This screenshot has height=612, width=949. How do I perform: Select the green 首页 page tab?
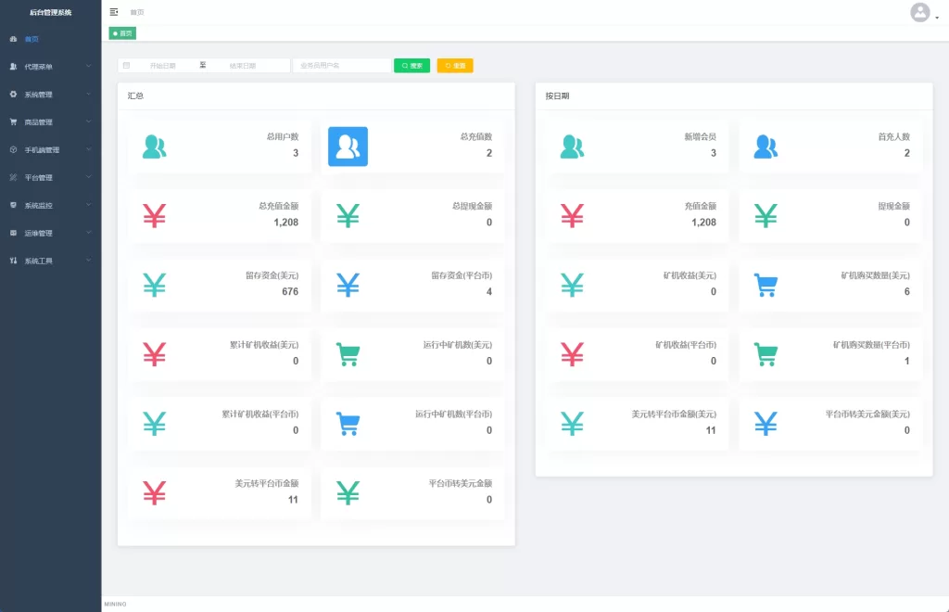122,33
